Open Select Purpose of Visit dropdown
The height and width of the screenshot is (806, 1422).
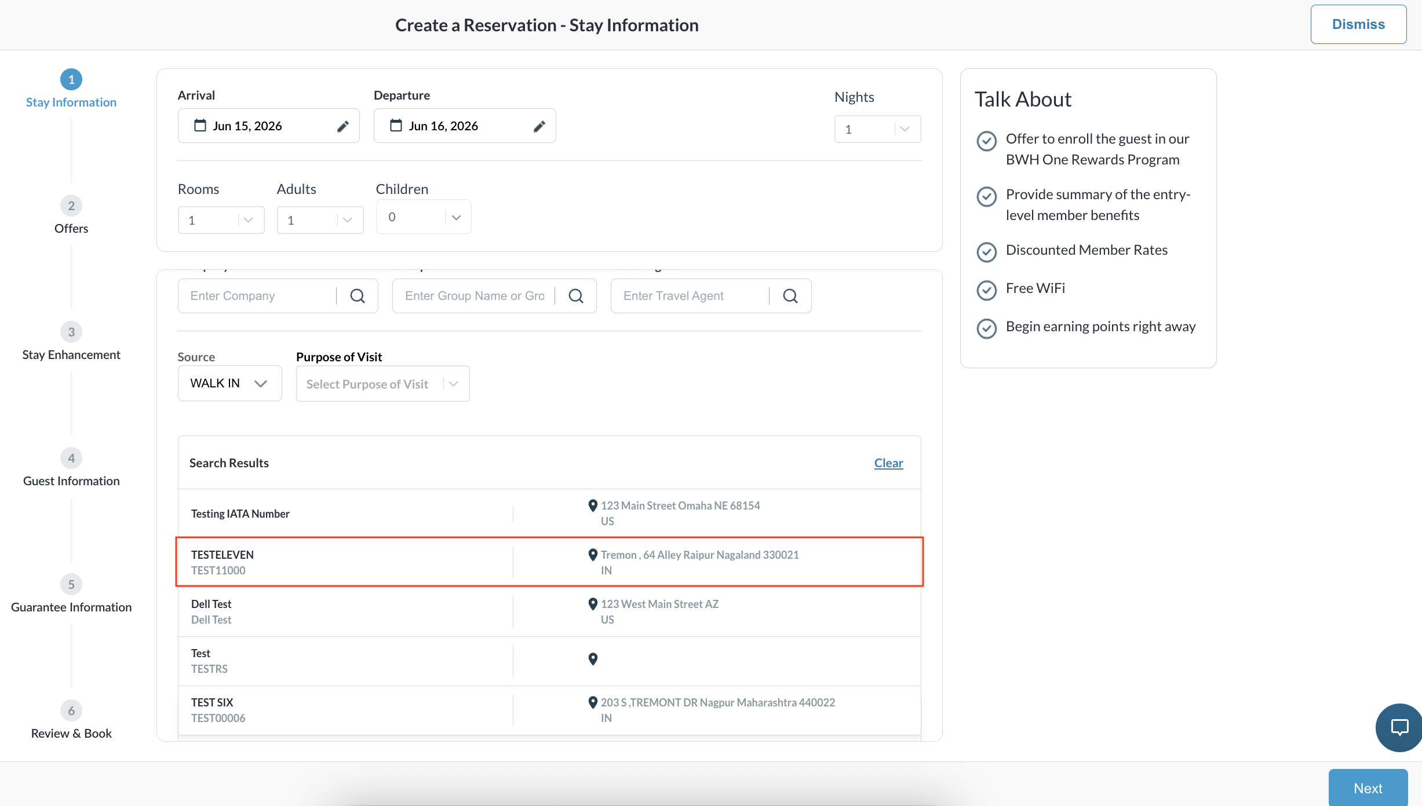[382, 384]
